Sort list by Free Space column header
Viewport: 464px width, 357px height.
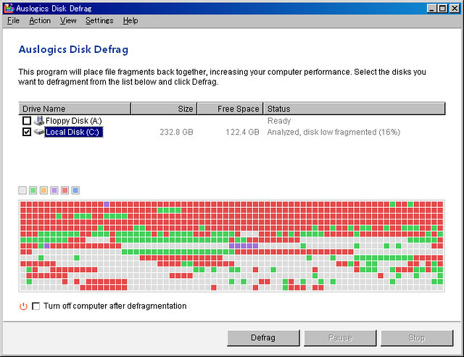(x=229, y=109)
